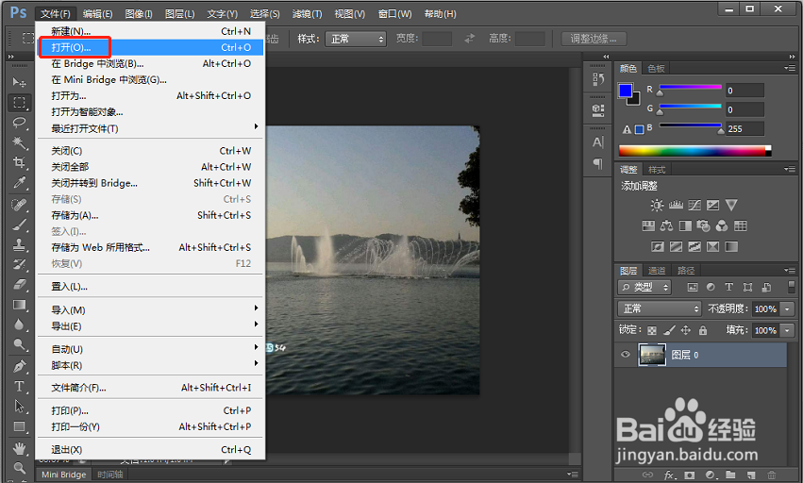Toggle adjustment layer filter
Image resolution: width=803 pixels, height=483 pixels.
coord(711,288)
